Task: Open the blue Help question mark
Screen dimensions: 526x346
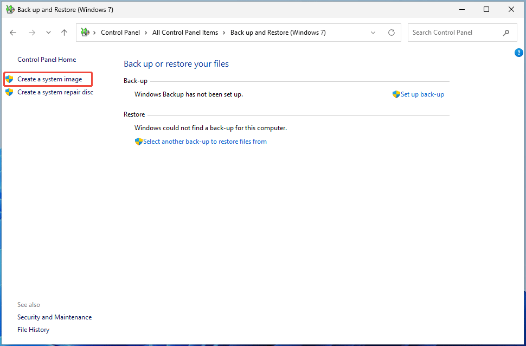Action: (518, 52)
